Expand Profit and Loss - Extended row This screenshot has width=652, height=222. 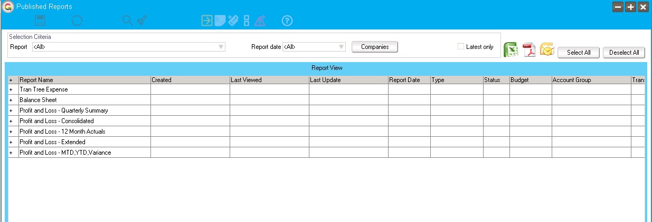click(11, 142)
